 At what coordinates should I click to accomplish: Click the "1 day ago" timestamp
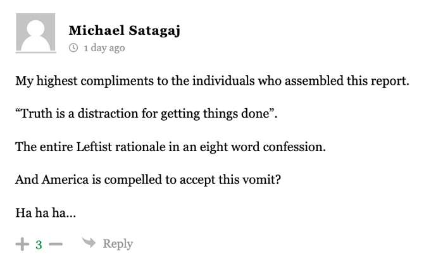click(x=104, y=48)
